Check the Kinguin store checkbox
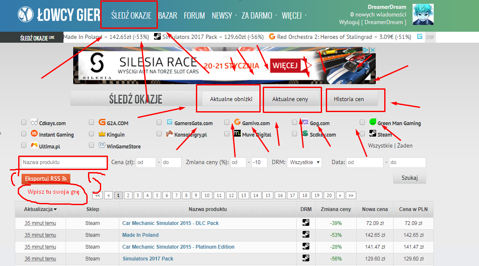Image resolution: width=479 pixels, height=266 pixels. point(91,134)
